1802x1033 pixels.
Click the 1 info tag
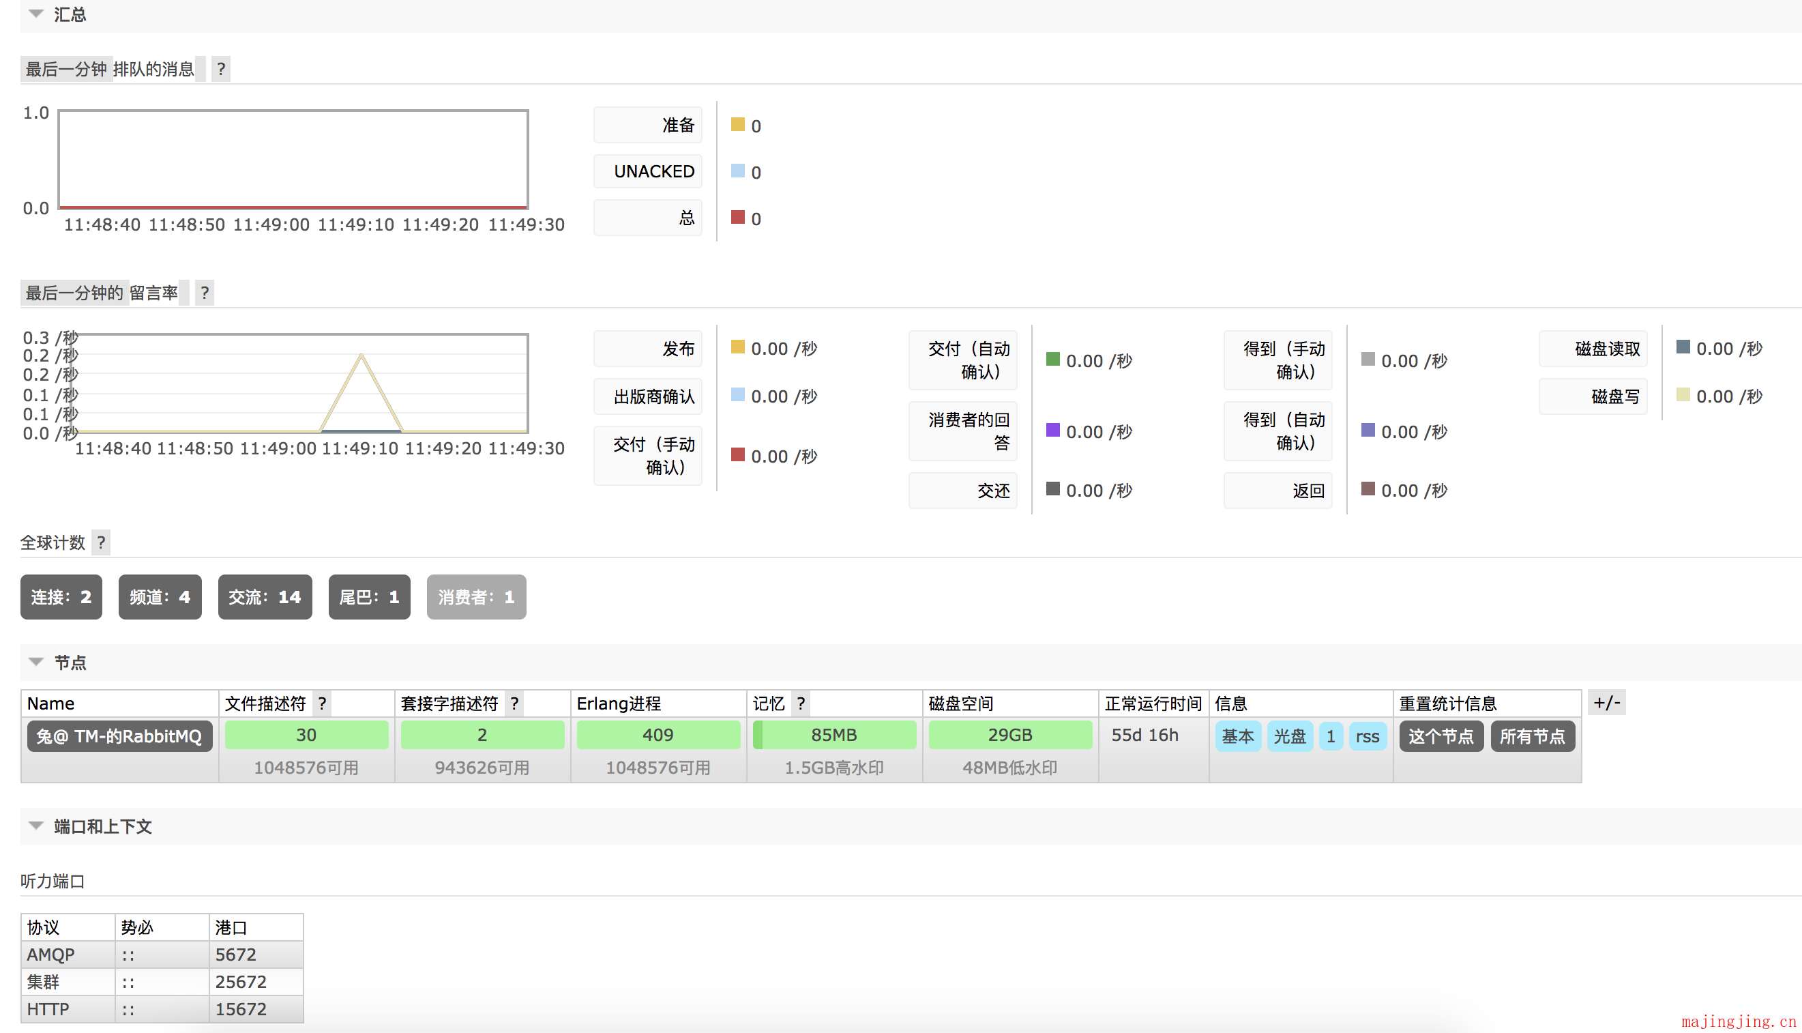[x=1331, y=736]
